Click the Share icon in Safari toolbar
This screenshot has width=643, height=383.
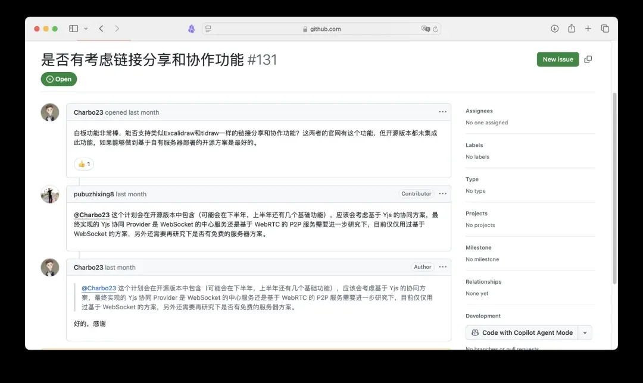[572, 29]
